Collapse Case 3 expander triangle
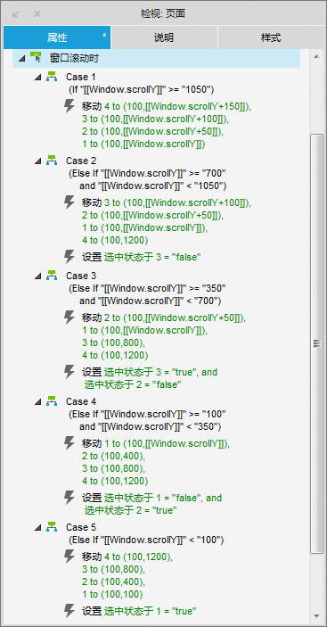This screenshot has width=327, height=627. (x=38, y=276)
